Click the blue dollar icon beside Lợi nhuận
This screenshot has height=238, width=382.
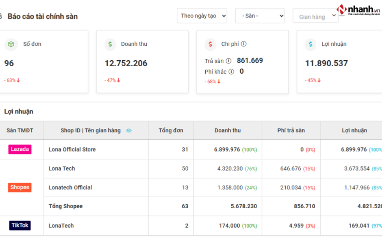click(x=311, y=44)
